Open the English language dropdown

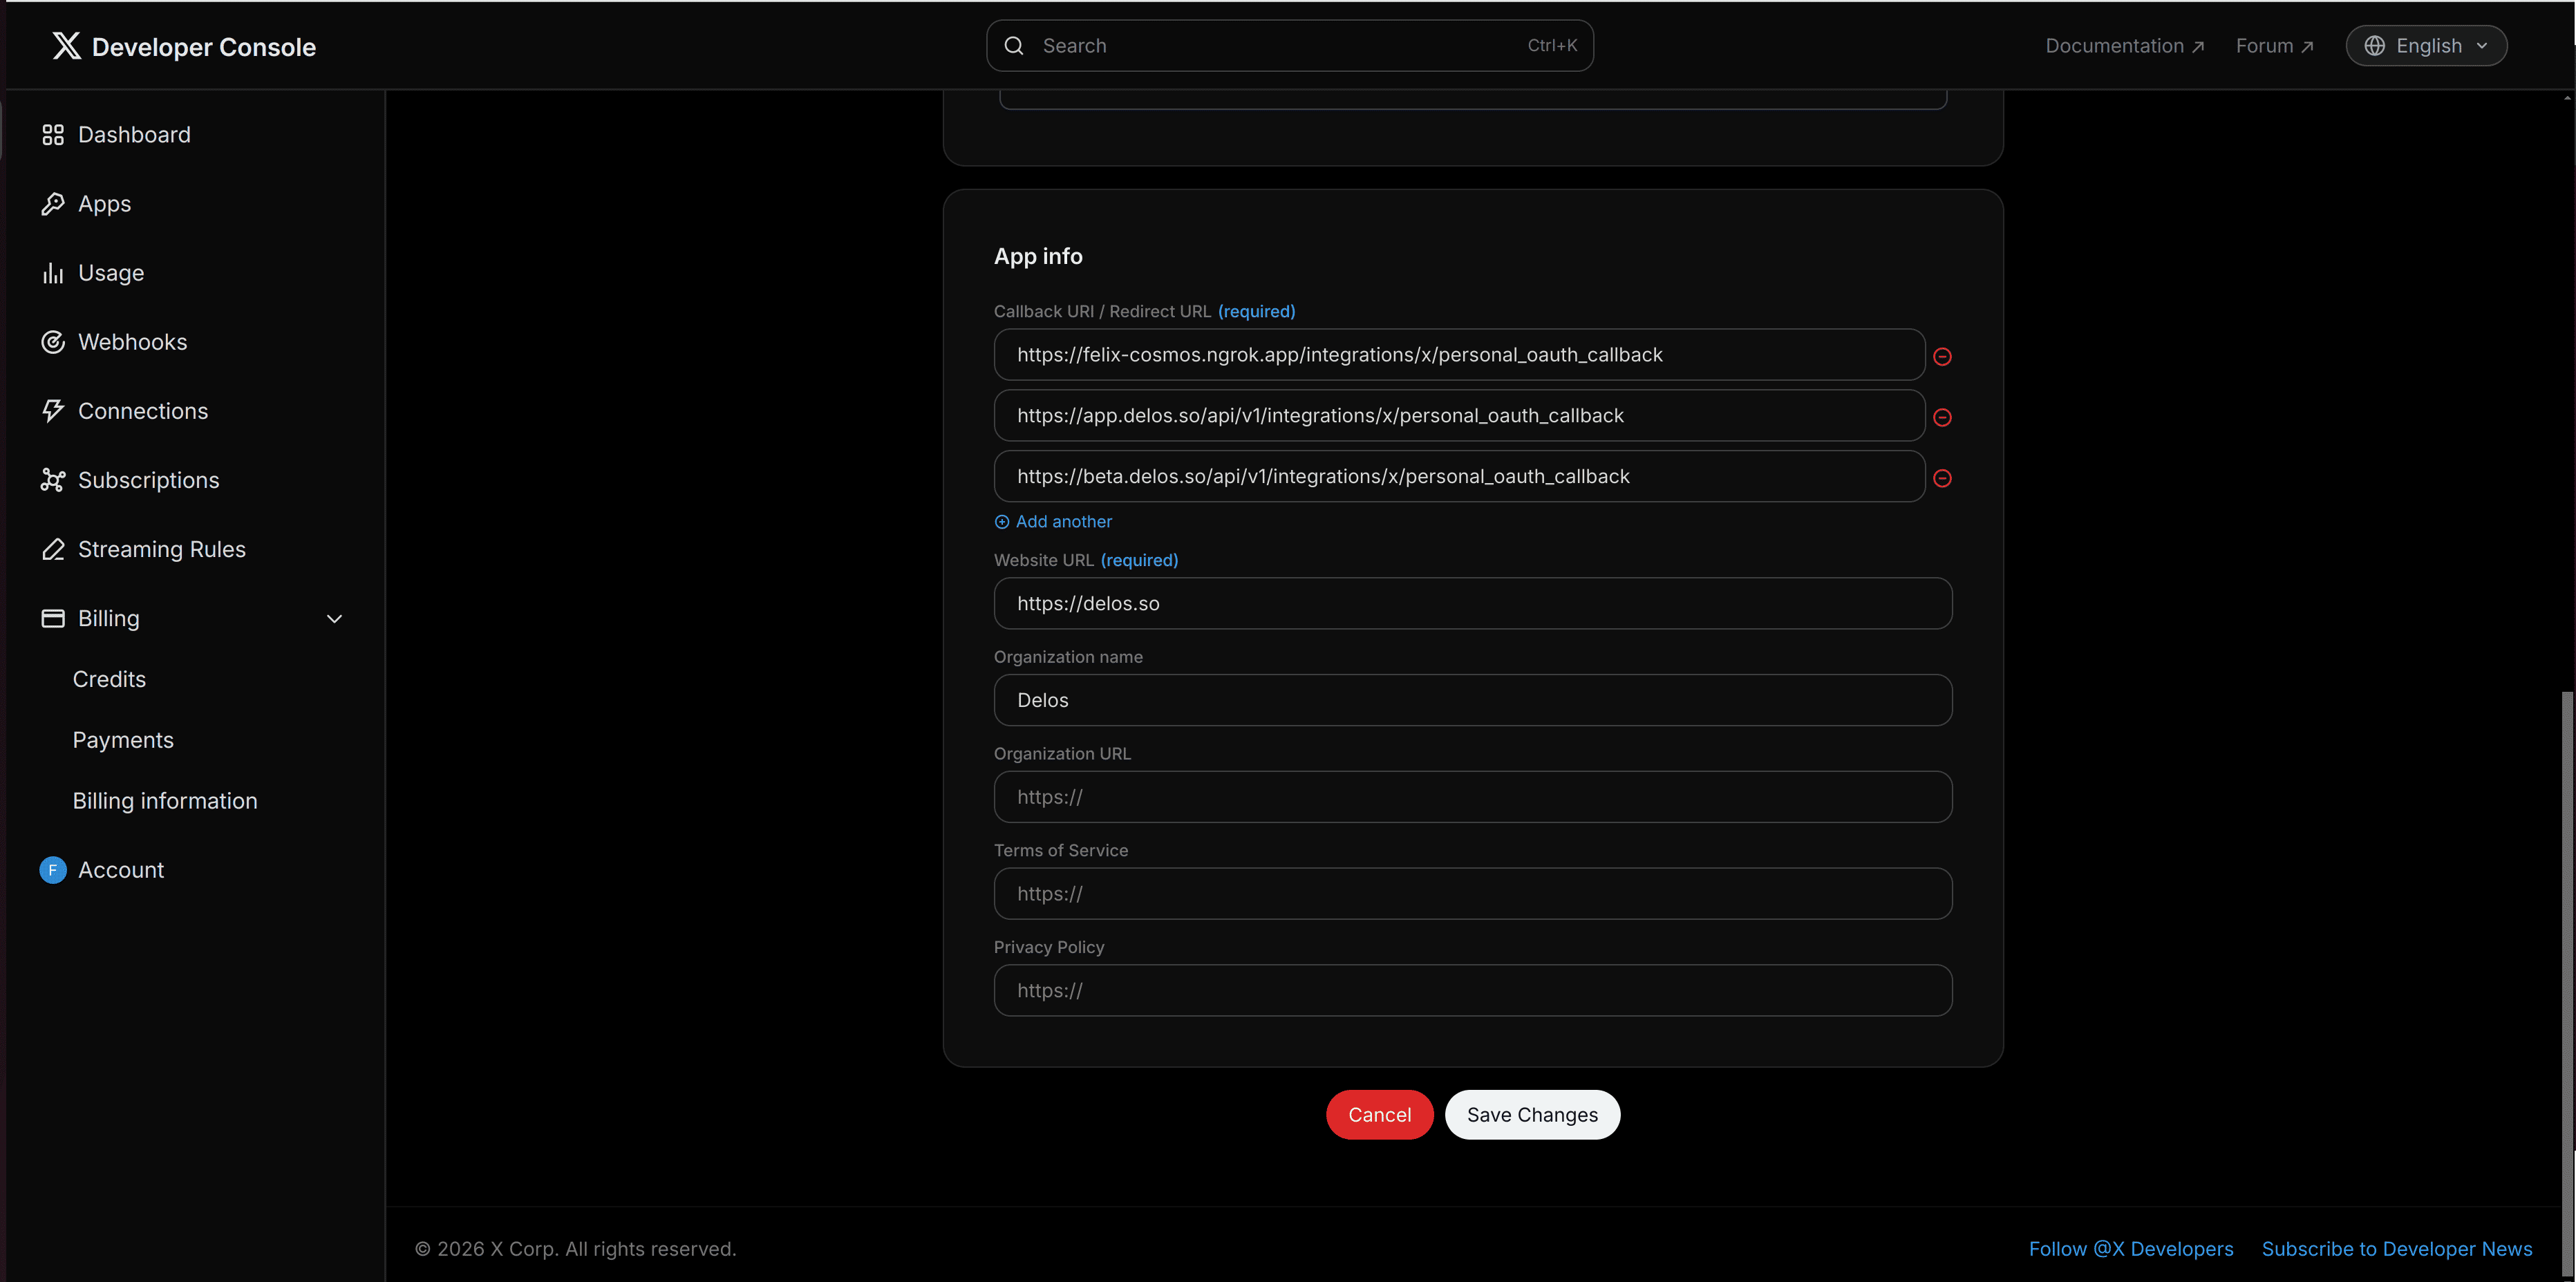pos(2426,46)
